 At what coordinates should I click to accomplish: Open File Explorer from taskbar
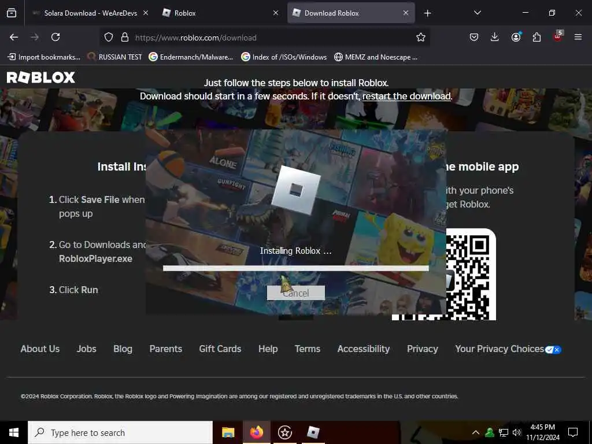(x=228, y=432)
